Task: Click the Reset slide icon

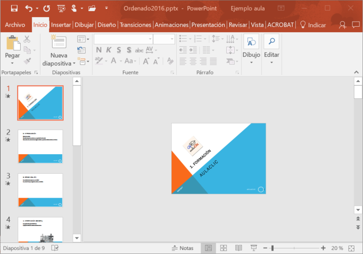Action: (81, 50)
